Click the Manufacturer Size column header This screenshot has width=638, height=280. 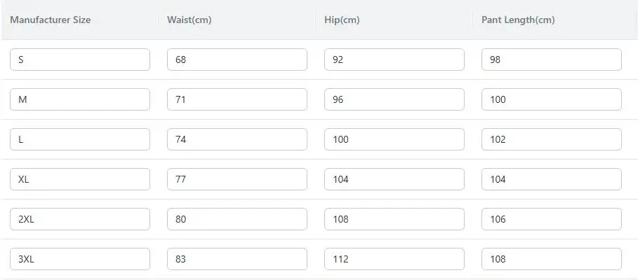(x=51, y=20)
